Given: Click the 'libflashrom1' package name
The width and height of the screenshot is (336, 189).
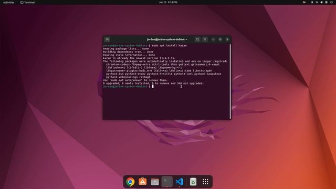Looking at the screenshot, I should (115, 68).
